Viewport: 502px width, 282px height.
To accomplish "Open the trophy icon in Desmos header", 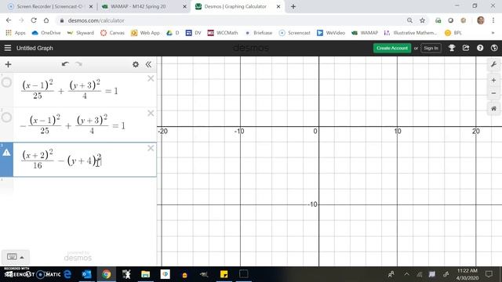I will (452, 48).
